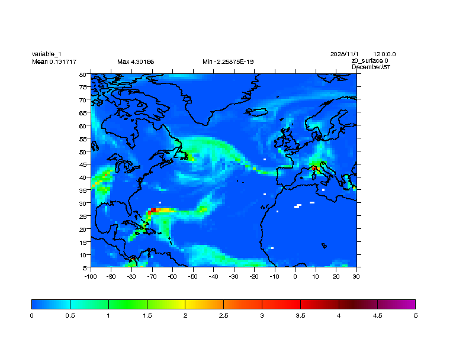Pick the blue 0–0.5 colorbar segment

pos(50,304)
